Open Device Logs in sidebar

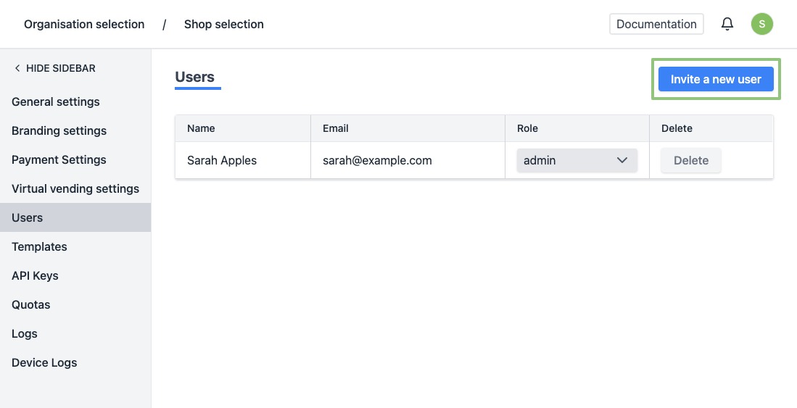tap(44, 362)
